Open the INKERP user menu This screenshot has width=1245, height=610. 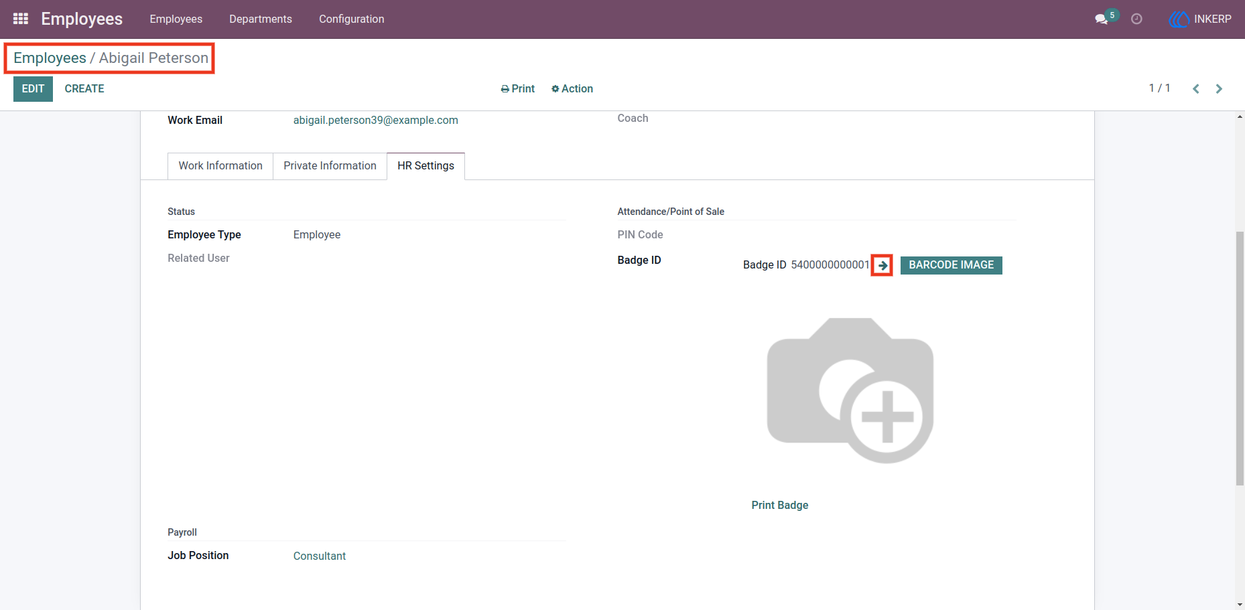1200,19
